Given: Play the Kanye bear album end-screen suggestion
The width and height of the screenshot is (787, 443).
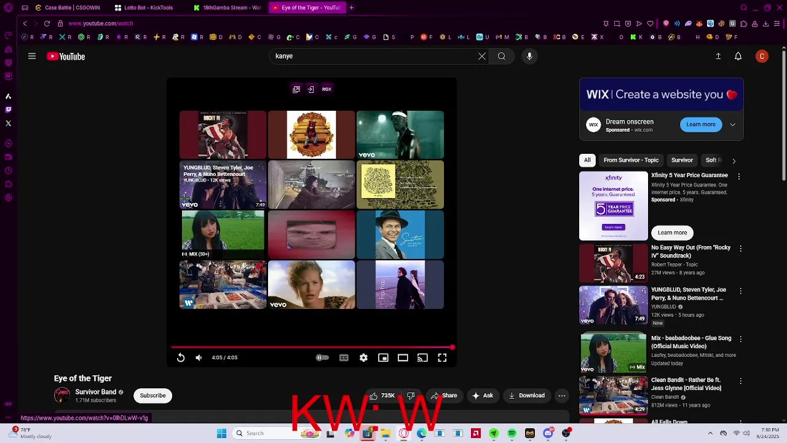Looking at the screenshot, I should coord(311,135).
